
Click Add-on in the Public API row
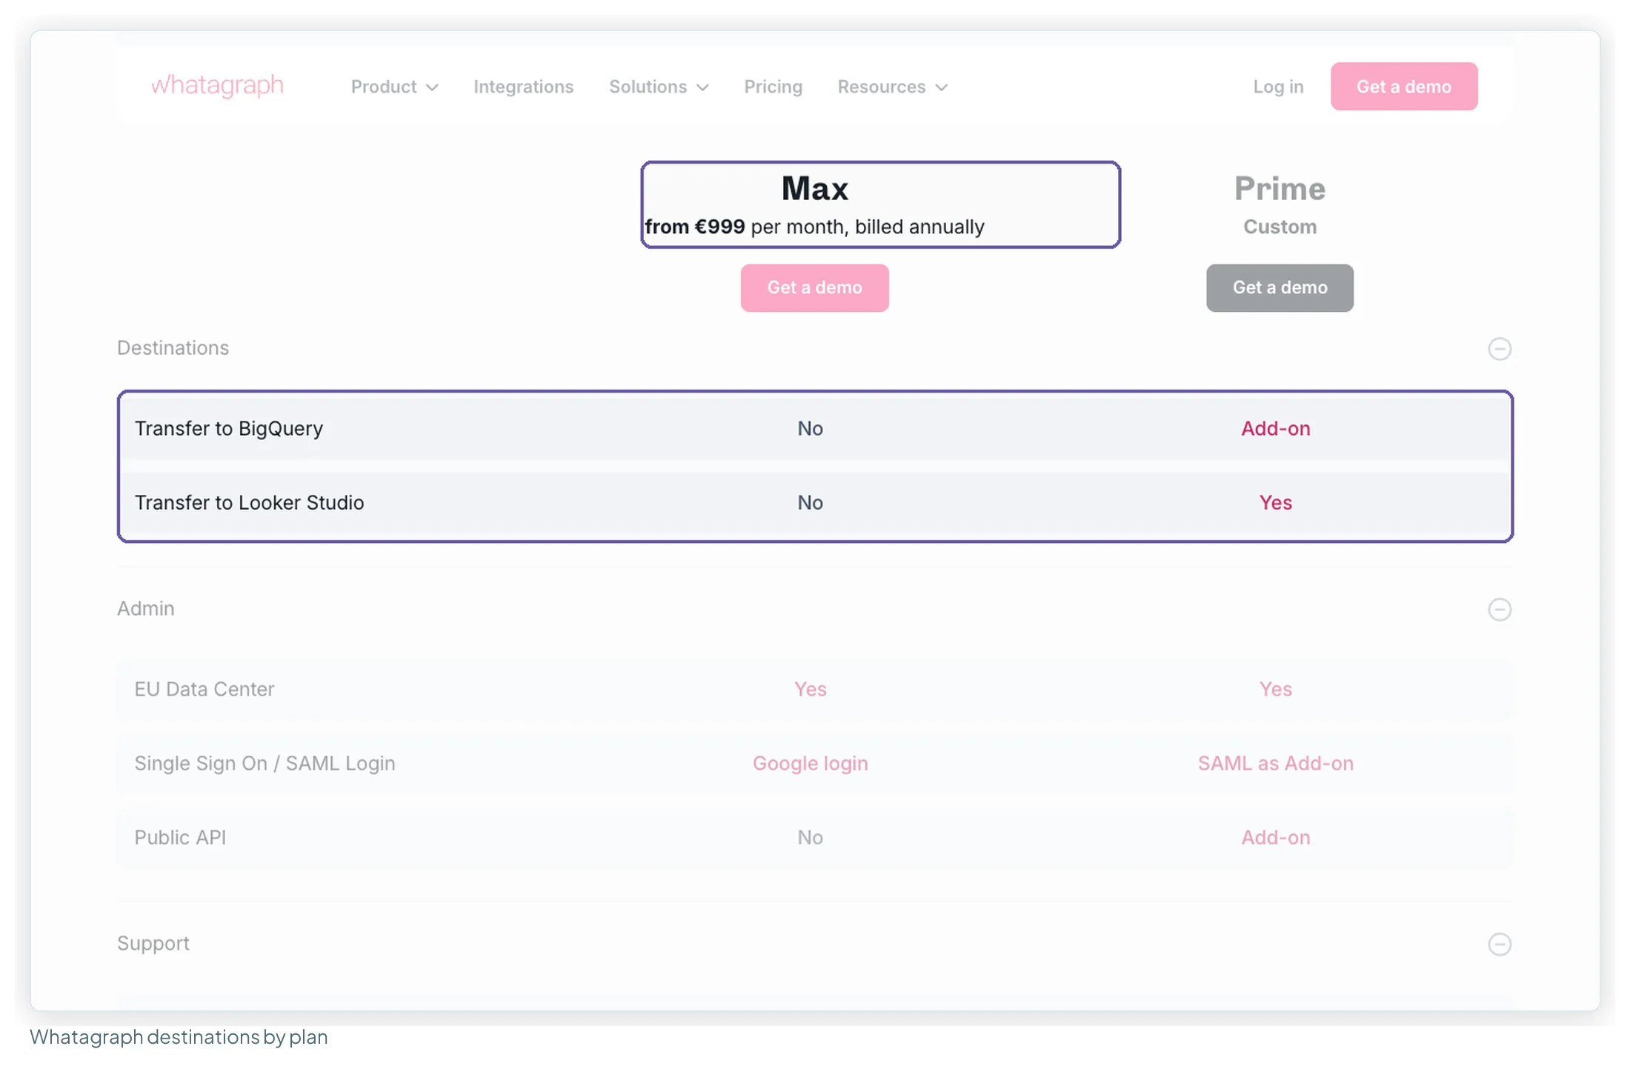tap(1275, 837)
